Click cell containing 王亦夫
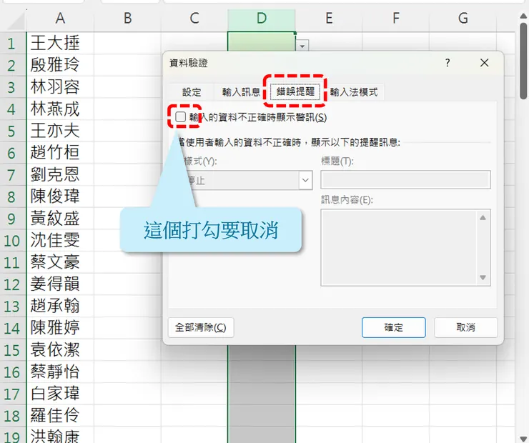Screen dimensions: 529x443 (60, 131)
